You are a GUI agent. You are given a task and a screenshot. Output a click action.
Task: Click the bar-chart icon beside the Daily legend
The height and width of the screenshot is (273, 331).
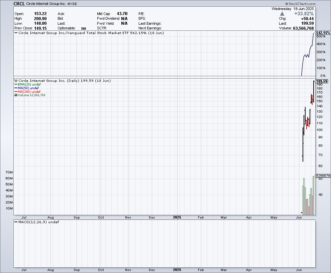16,81
